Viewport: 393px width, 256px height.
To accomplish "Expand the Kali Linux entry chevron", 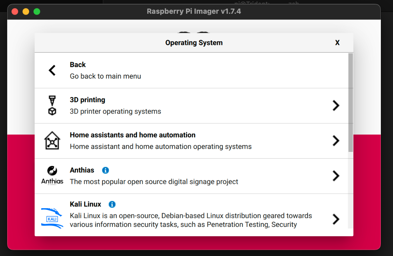I will coord(336,219).
